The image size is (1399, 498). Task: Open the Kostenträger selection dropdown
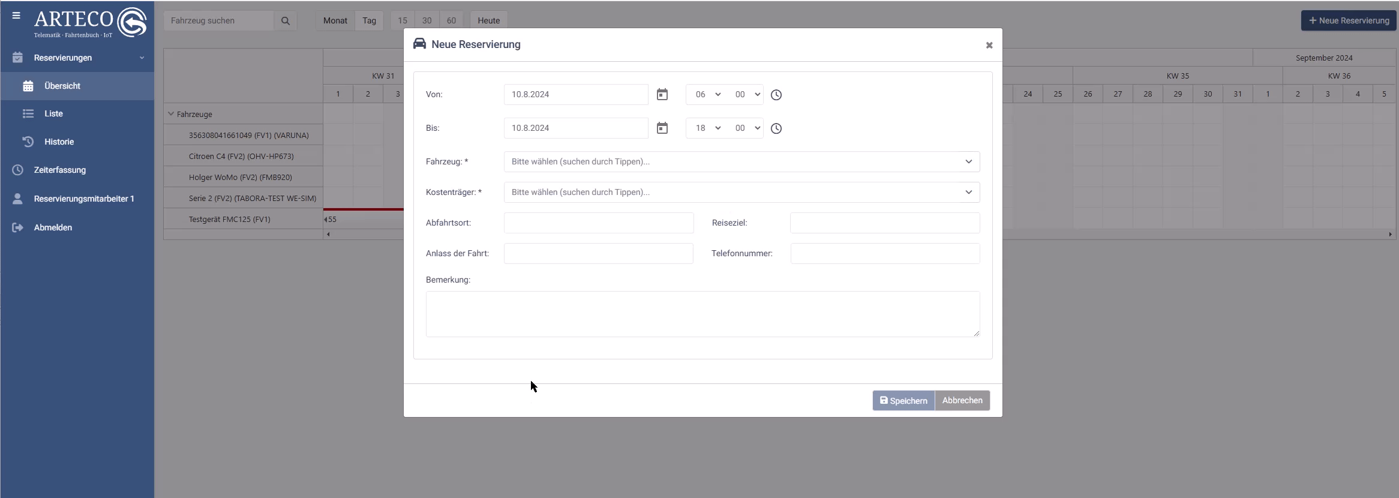click(x=741, y=192)
